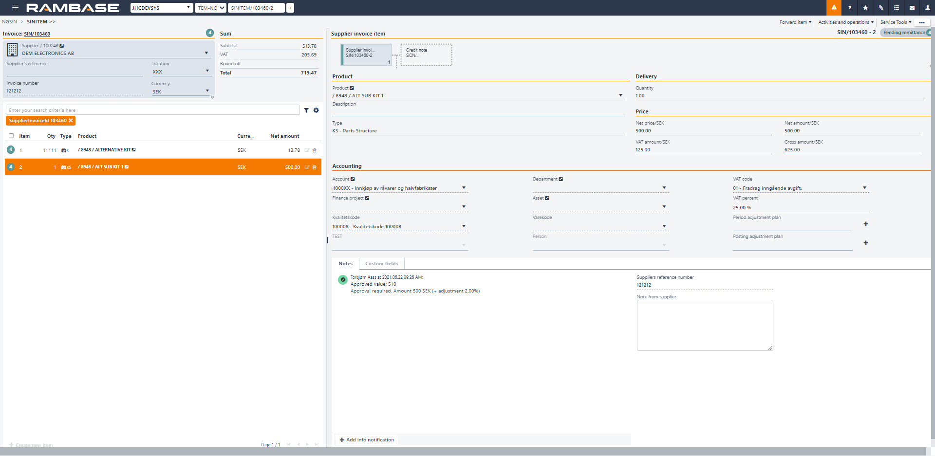Screen dimensions: 935x456
Task: Open the hamburger main menu
Action: click(15, 8)
